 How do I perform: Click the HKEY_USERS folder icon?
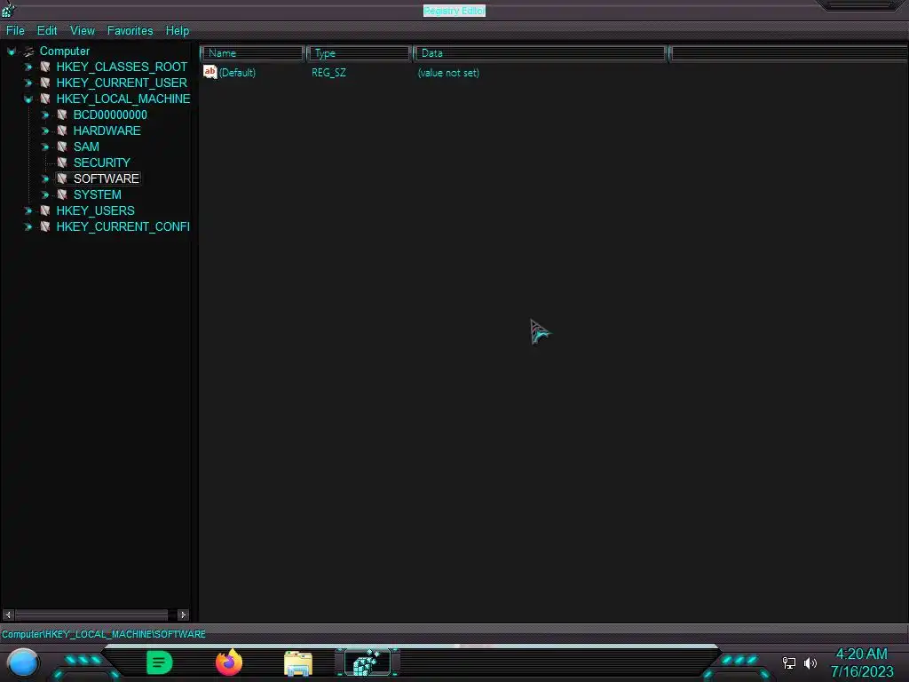[x=45, y=210]
